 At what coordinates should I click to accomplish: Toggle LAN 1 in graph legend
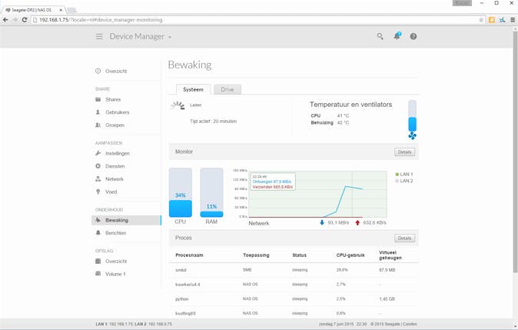(x=404, y=175)
